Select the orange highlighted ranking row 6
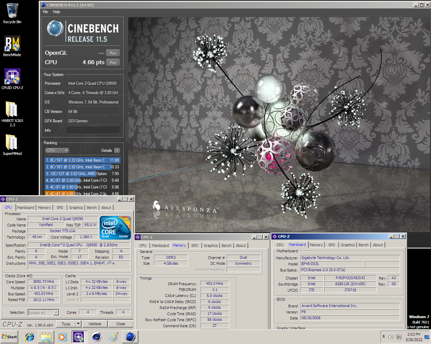The image size is (431, 344). pyautogui.click(x=82, y=193)
